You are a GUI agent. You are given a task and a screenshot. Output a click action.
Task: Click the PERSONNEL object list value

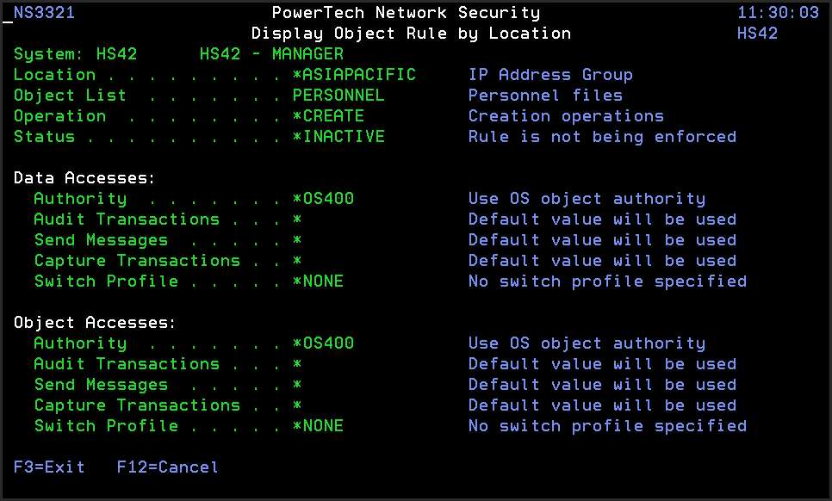pyautogui.click(x=338, y=96)
